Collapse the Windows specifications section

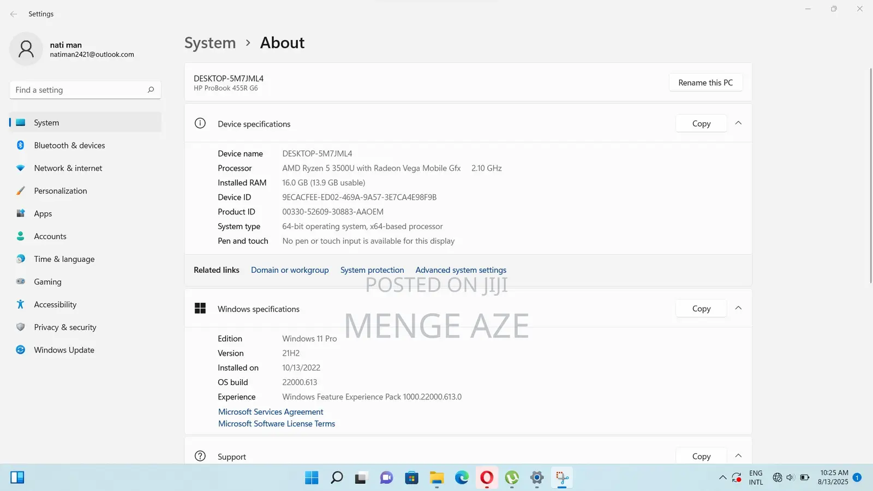coord(738,308)
